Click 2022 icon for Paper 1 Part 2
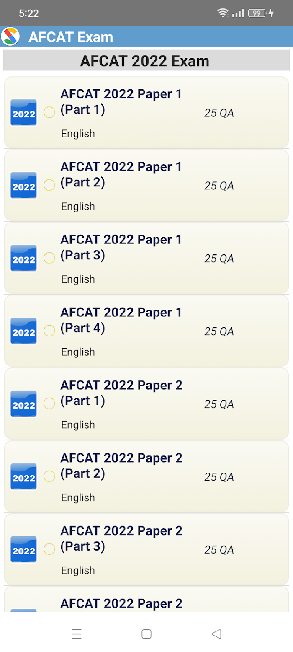 23,186
